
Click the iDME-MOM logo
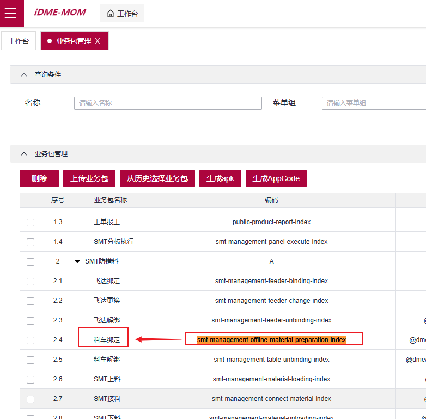click(x=59, y=13)
